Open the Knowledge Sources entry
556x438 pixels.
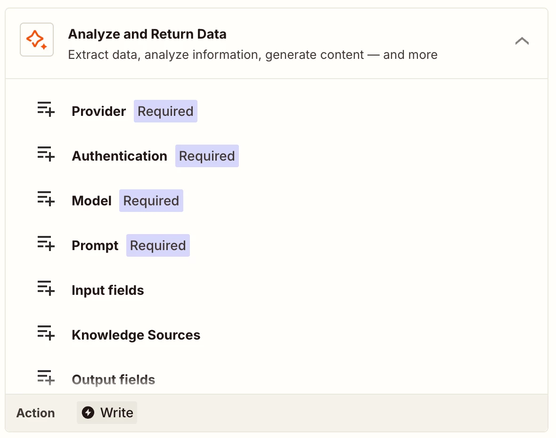(136, 335)
